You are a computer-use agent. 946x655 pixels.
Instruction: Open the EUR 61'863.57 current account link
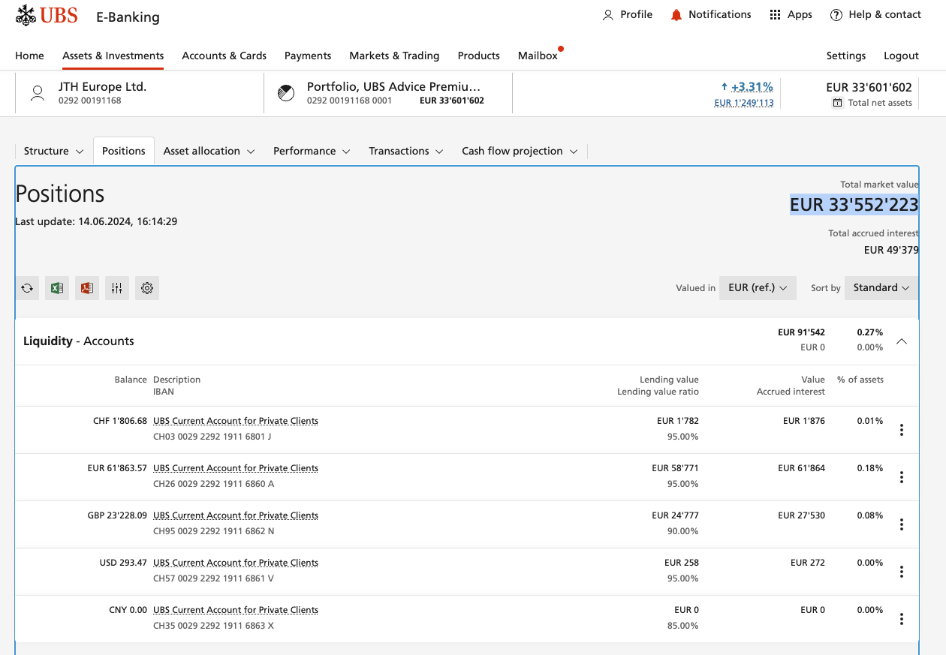click(236, 468)
